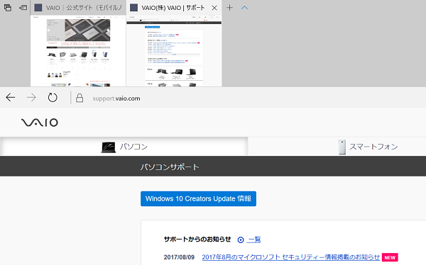Select the パソコン category tab
This screenshot has height=265, width=426.
pyautogui.click(x=124, y=147)
